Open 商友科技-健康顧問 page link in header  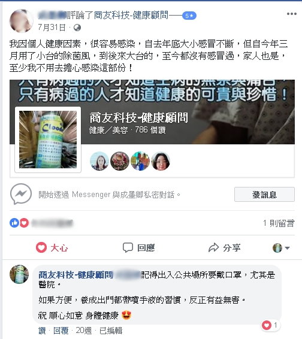tap(131, 15)
